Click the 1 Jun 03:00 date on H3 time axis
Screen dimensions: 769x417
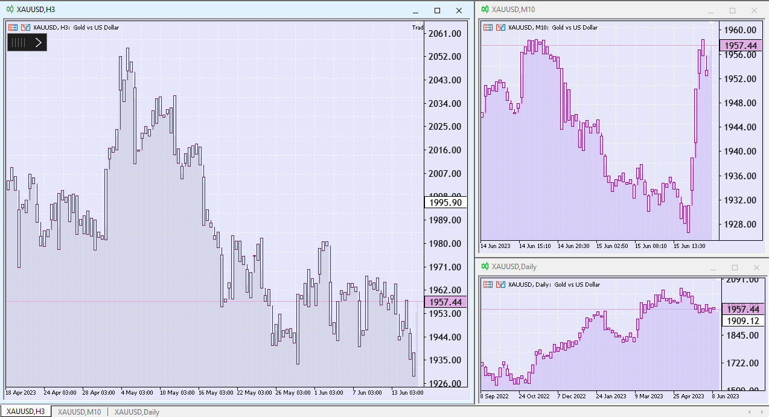[330, 393]
